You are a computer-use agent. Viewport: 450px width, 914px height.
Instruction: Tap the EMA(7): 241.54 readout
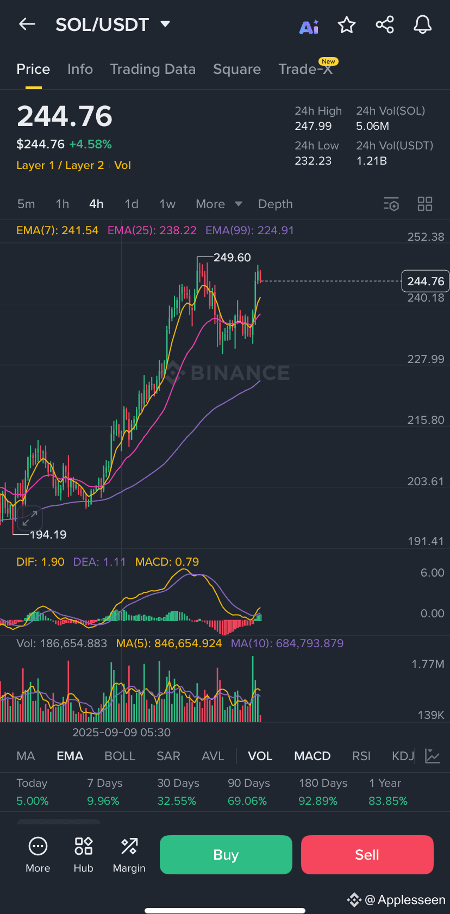coord(58,230)
